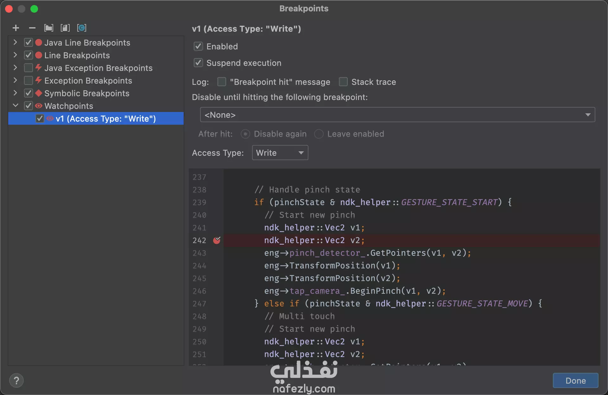Expand Line Breakpoints group
The width and height of the screenshot is (608, 395).
(15, 55)
